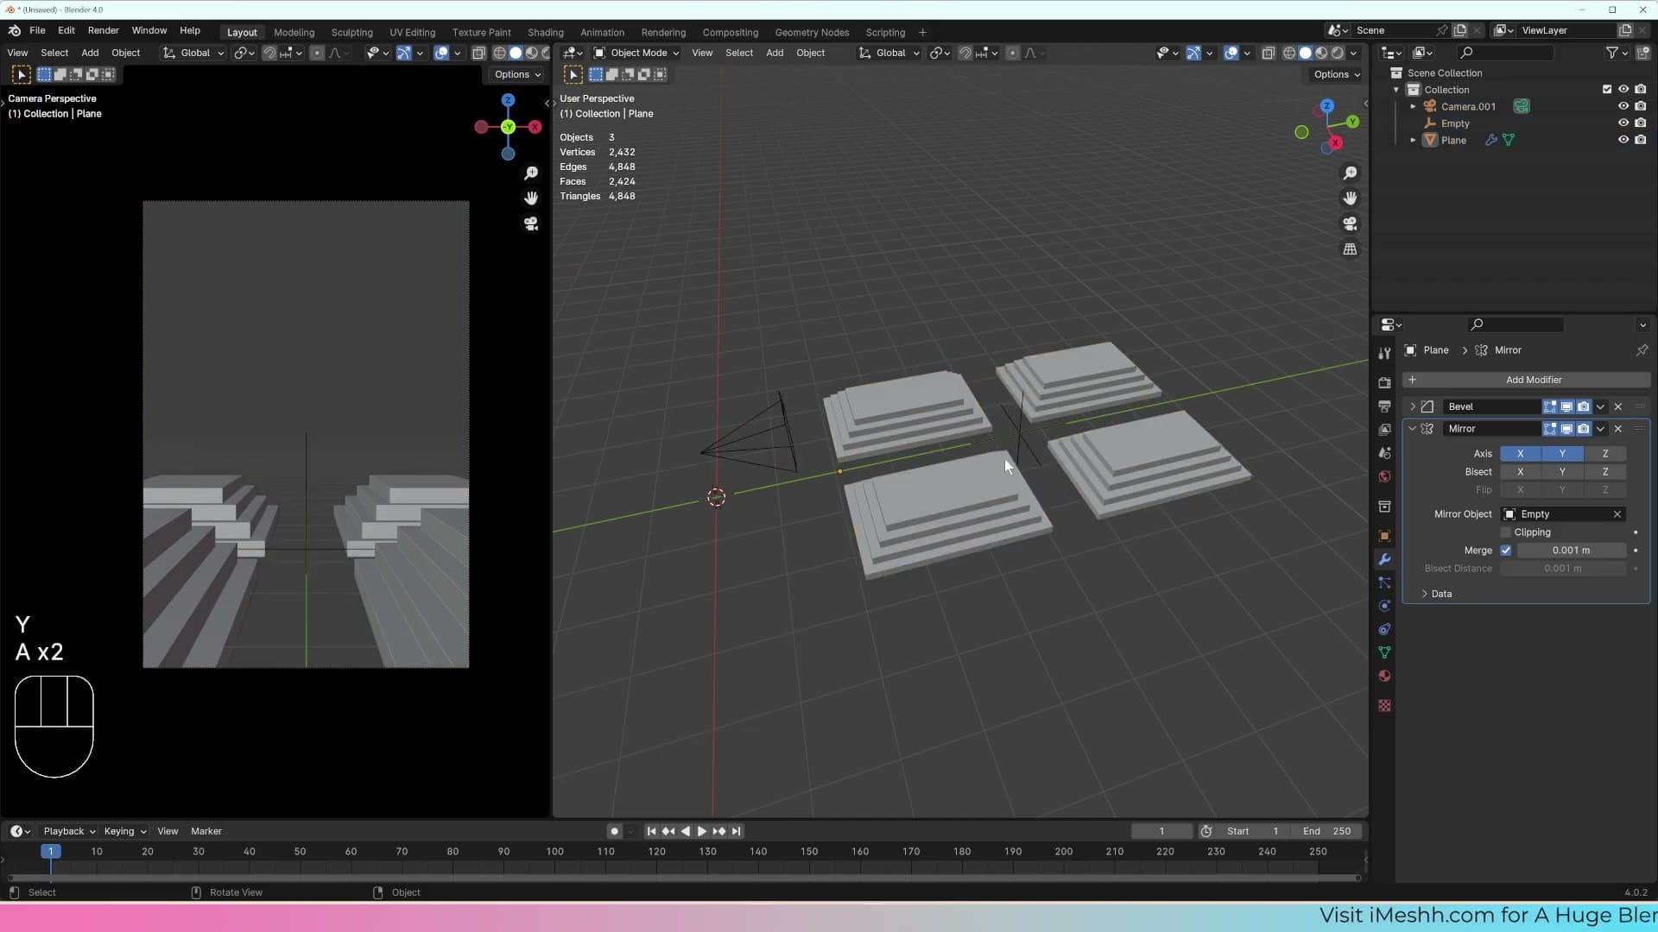Open the Physics properties tab
1658x932 pixels.
pyautogui.click(x=1384, y=606)
